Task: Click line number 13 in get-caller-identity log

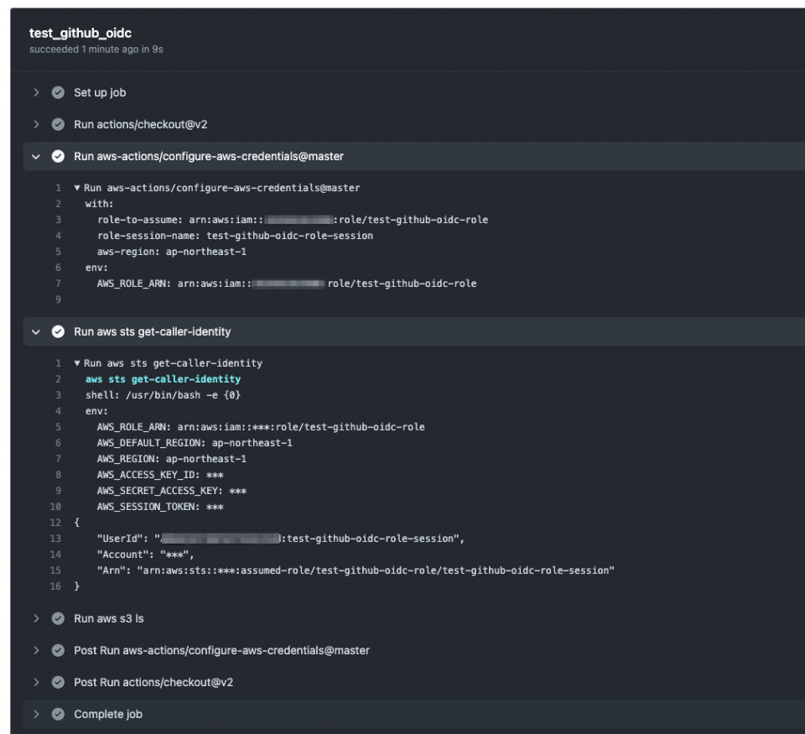Action: 55,539
